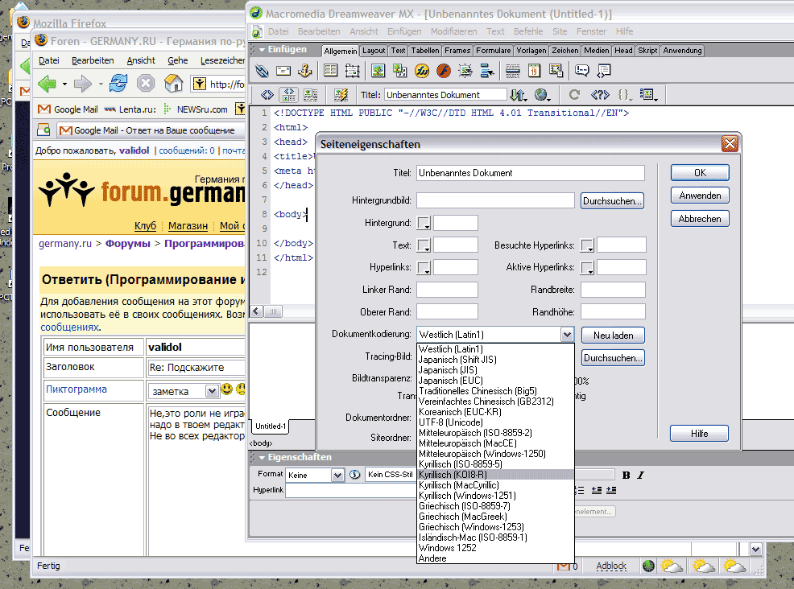The height and width of the screenshot is (589, 794).
Task: Click OK in Seiteneigenschaften
Action: pos(700,172)
